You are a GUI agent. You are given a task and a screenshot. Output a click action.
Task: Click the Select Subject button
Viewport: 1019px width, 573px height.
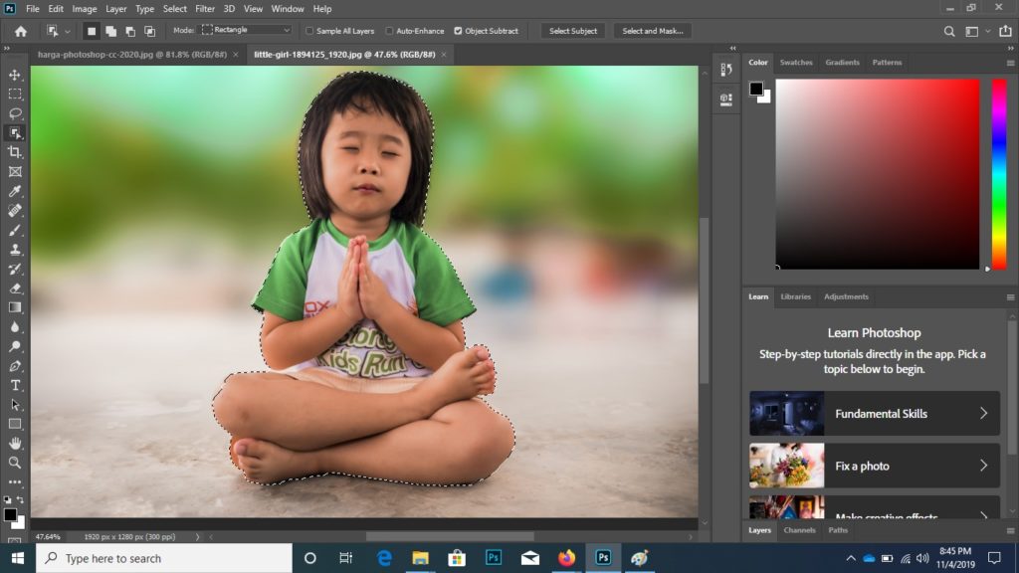pos(573,31)
